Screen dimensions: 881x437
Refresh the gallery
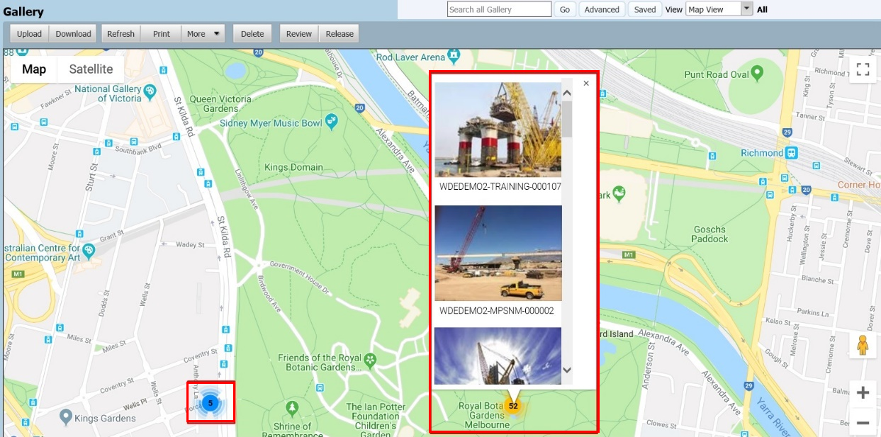[x=120, y=33]
